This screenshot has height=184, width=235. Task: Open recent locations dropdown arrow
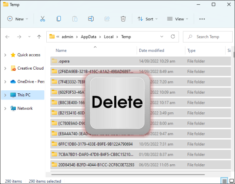point(29,37)
